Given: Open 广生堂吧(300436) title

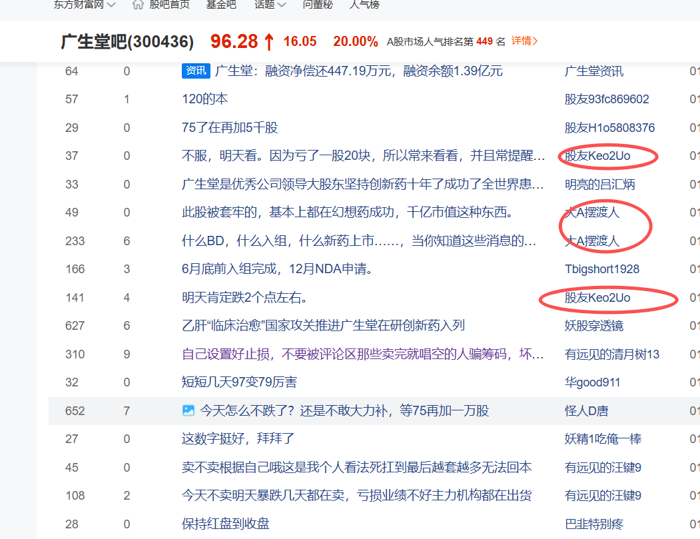Looking at the screenshot, I should click(x=127, y=41).
